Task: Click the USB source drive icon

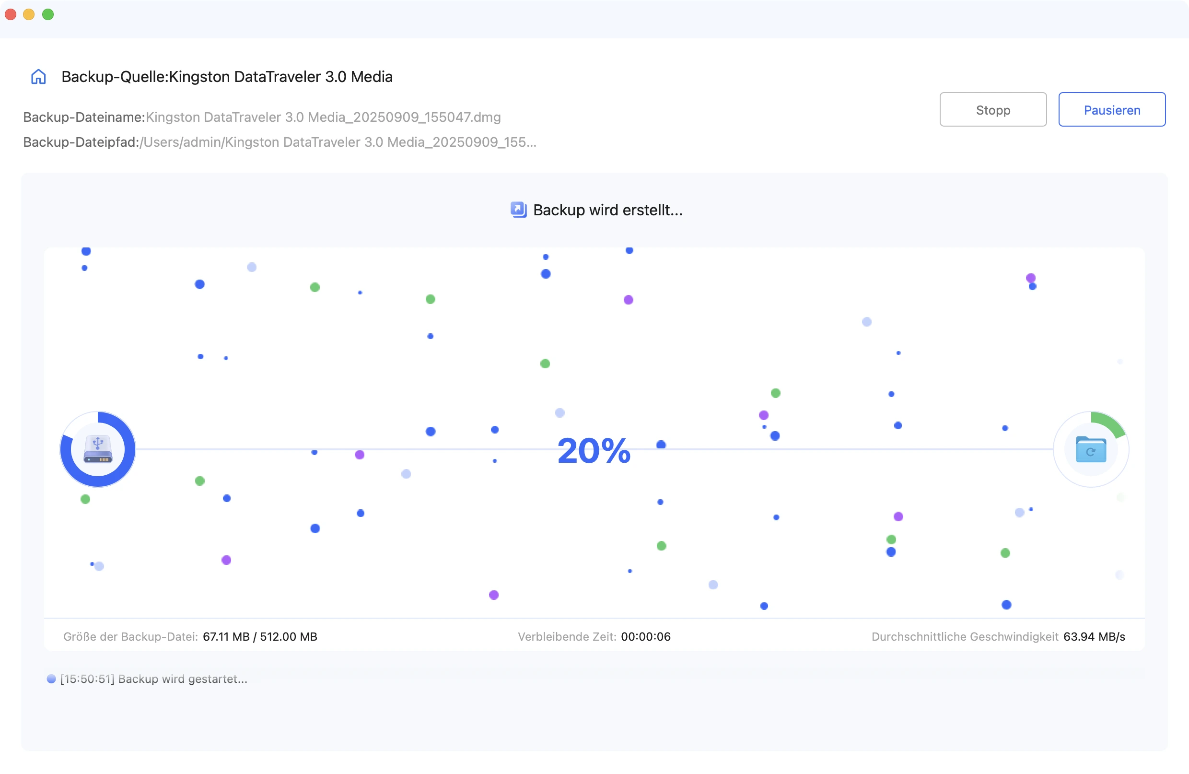Action: point(98,449)
